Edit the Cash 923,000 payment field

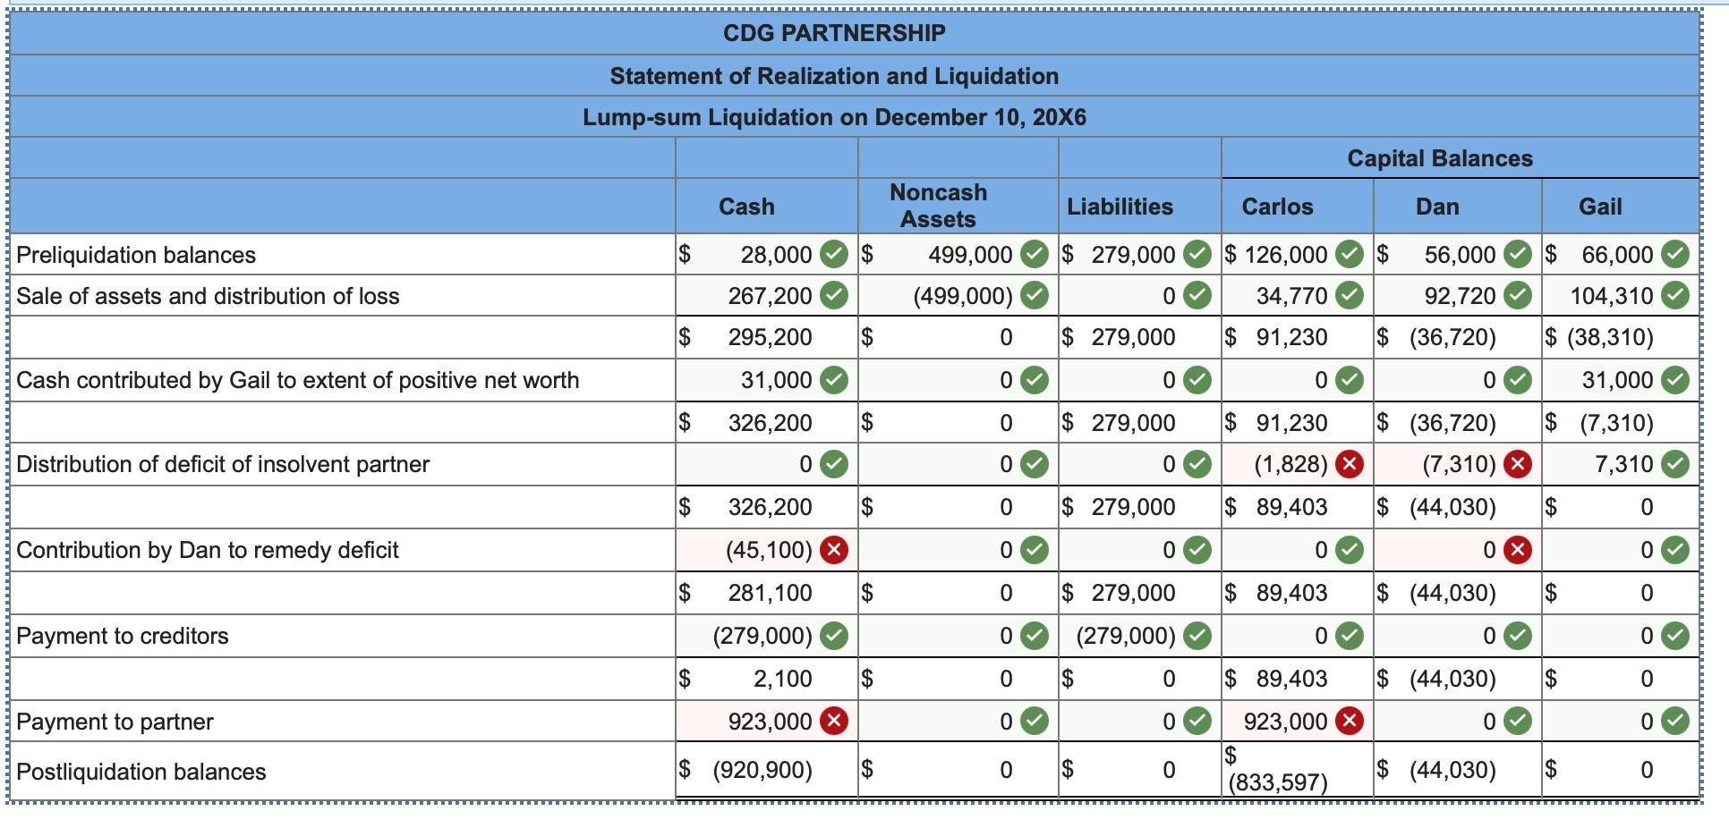click(x=767, y=722)
